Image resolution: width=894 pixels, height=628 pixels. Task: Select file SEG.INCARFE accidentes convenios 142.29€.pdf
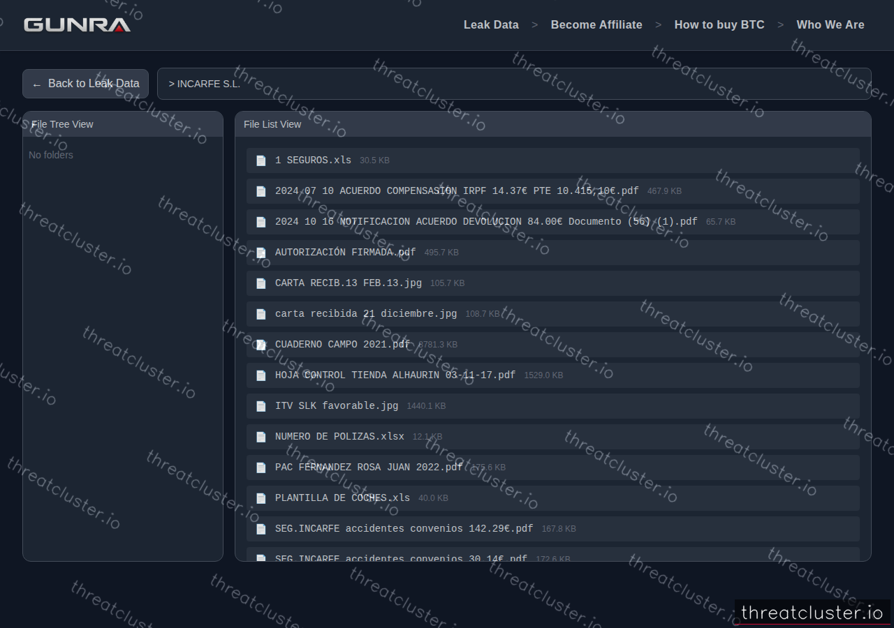(404, 529)
